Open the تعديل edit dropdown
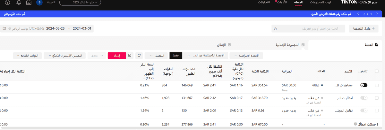 tap(96, 55)
